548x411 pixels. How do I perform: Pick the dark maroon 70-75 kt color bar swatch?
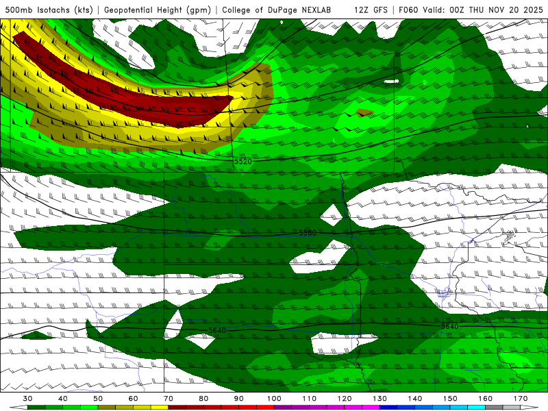tap(177, 408)
